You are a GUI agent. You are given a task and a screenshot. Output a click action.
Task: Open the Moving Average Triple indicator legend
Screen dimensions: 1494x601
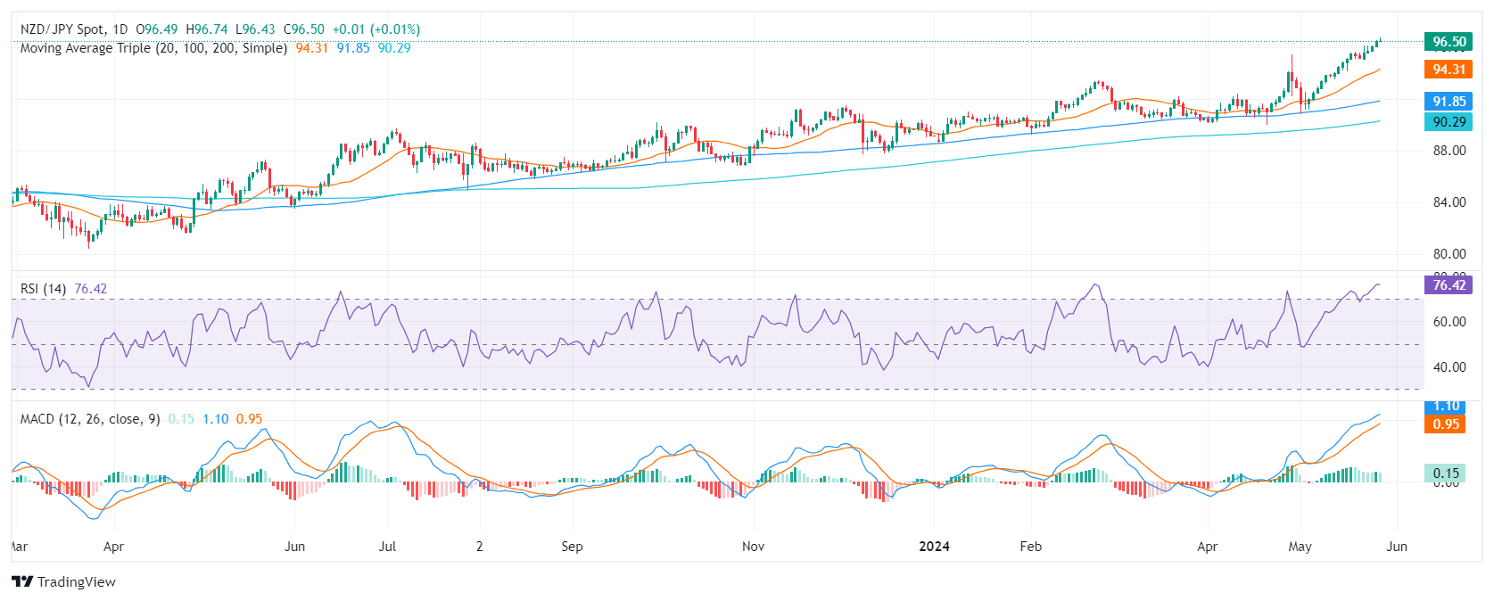pos(153,48)
